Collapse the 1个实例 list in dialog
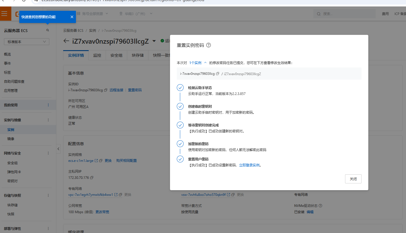Image resolution: width=406 pixels, height=233 pixels. pyautogui.click(x=205, y=63)
